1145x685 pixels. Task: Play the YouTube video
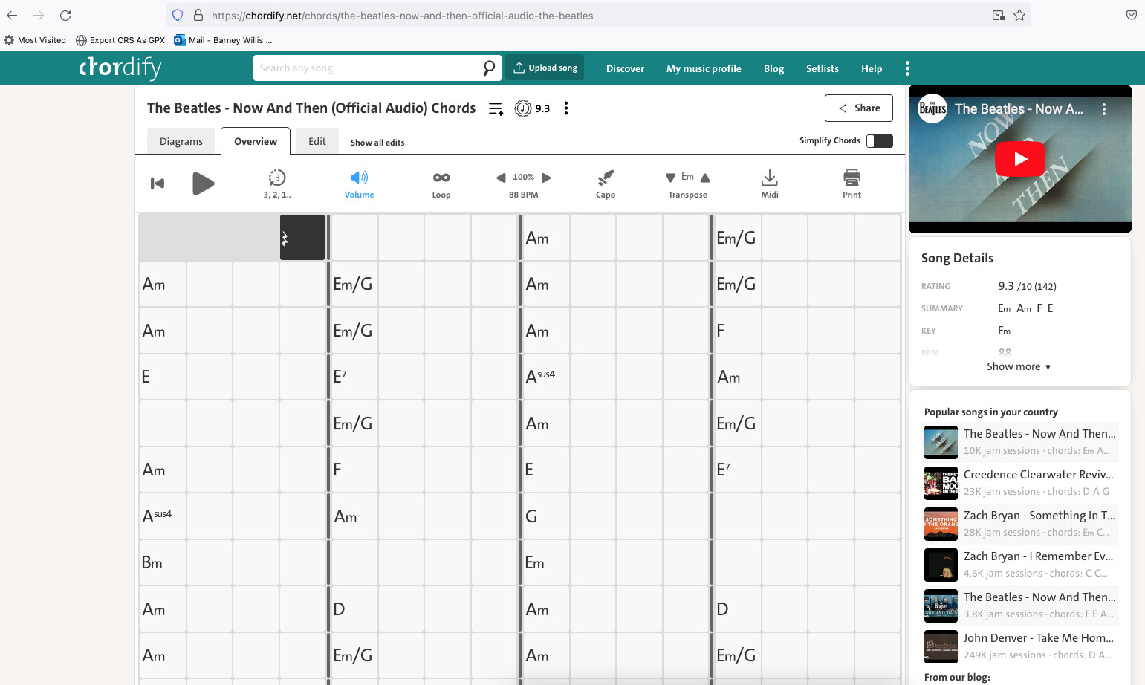pos(1020,158)
